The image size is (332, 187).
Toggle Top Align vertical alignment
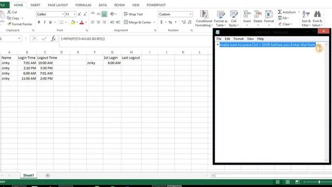[x=93, y=14]
